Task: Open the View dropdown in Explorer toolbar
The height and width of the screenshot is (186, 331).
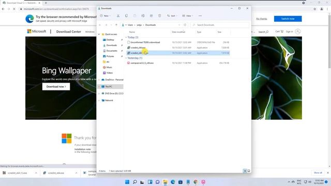Action: (187, 16)
